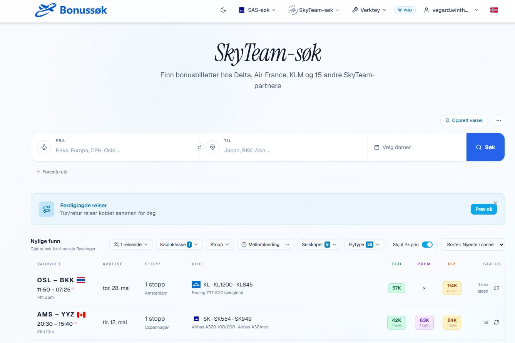
Task: Click the 57K eco price for OSL–BKK
Action: click(x=396, y=288)
